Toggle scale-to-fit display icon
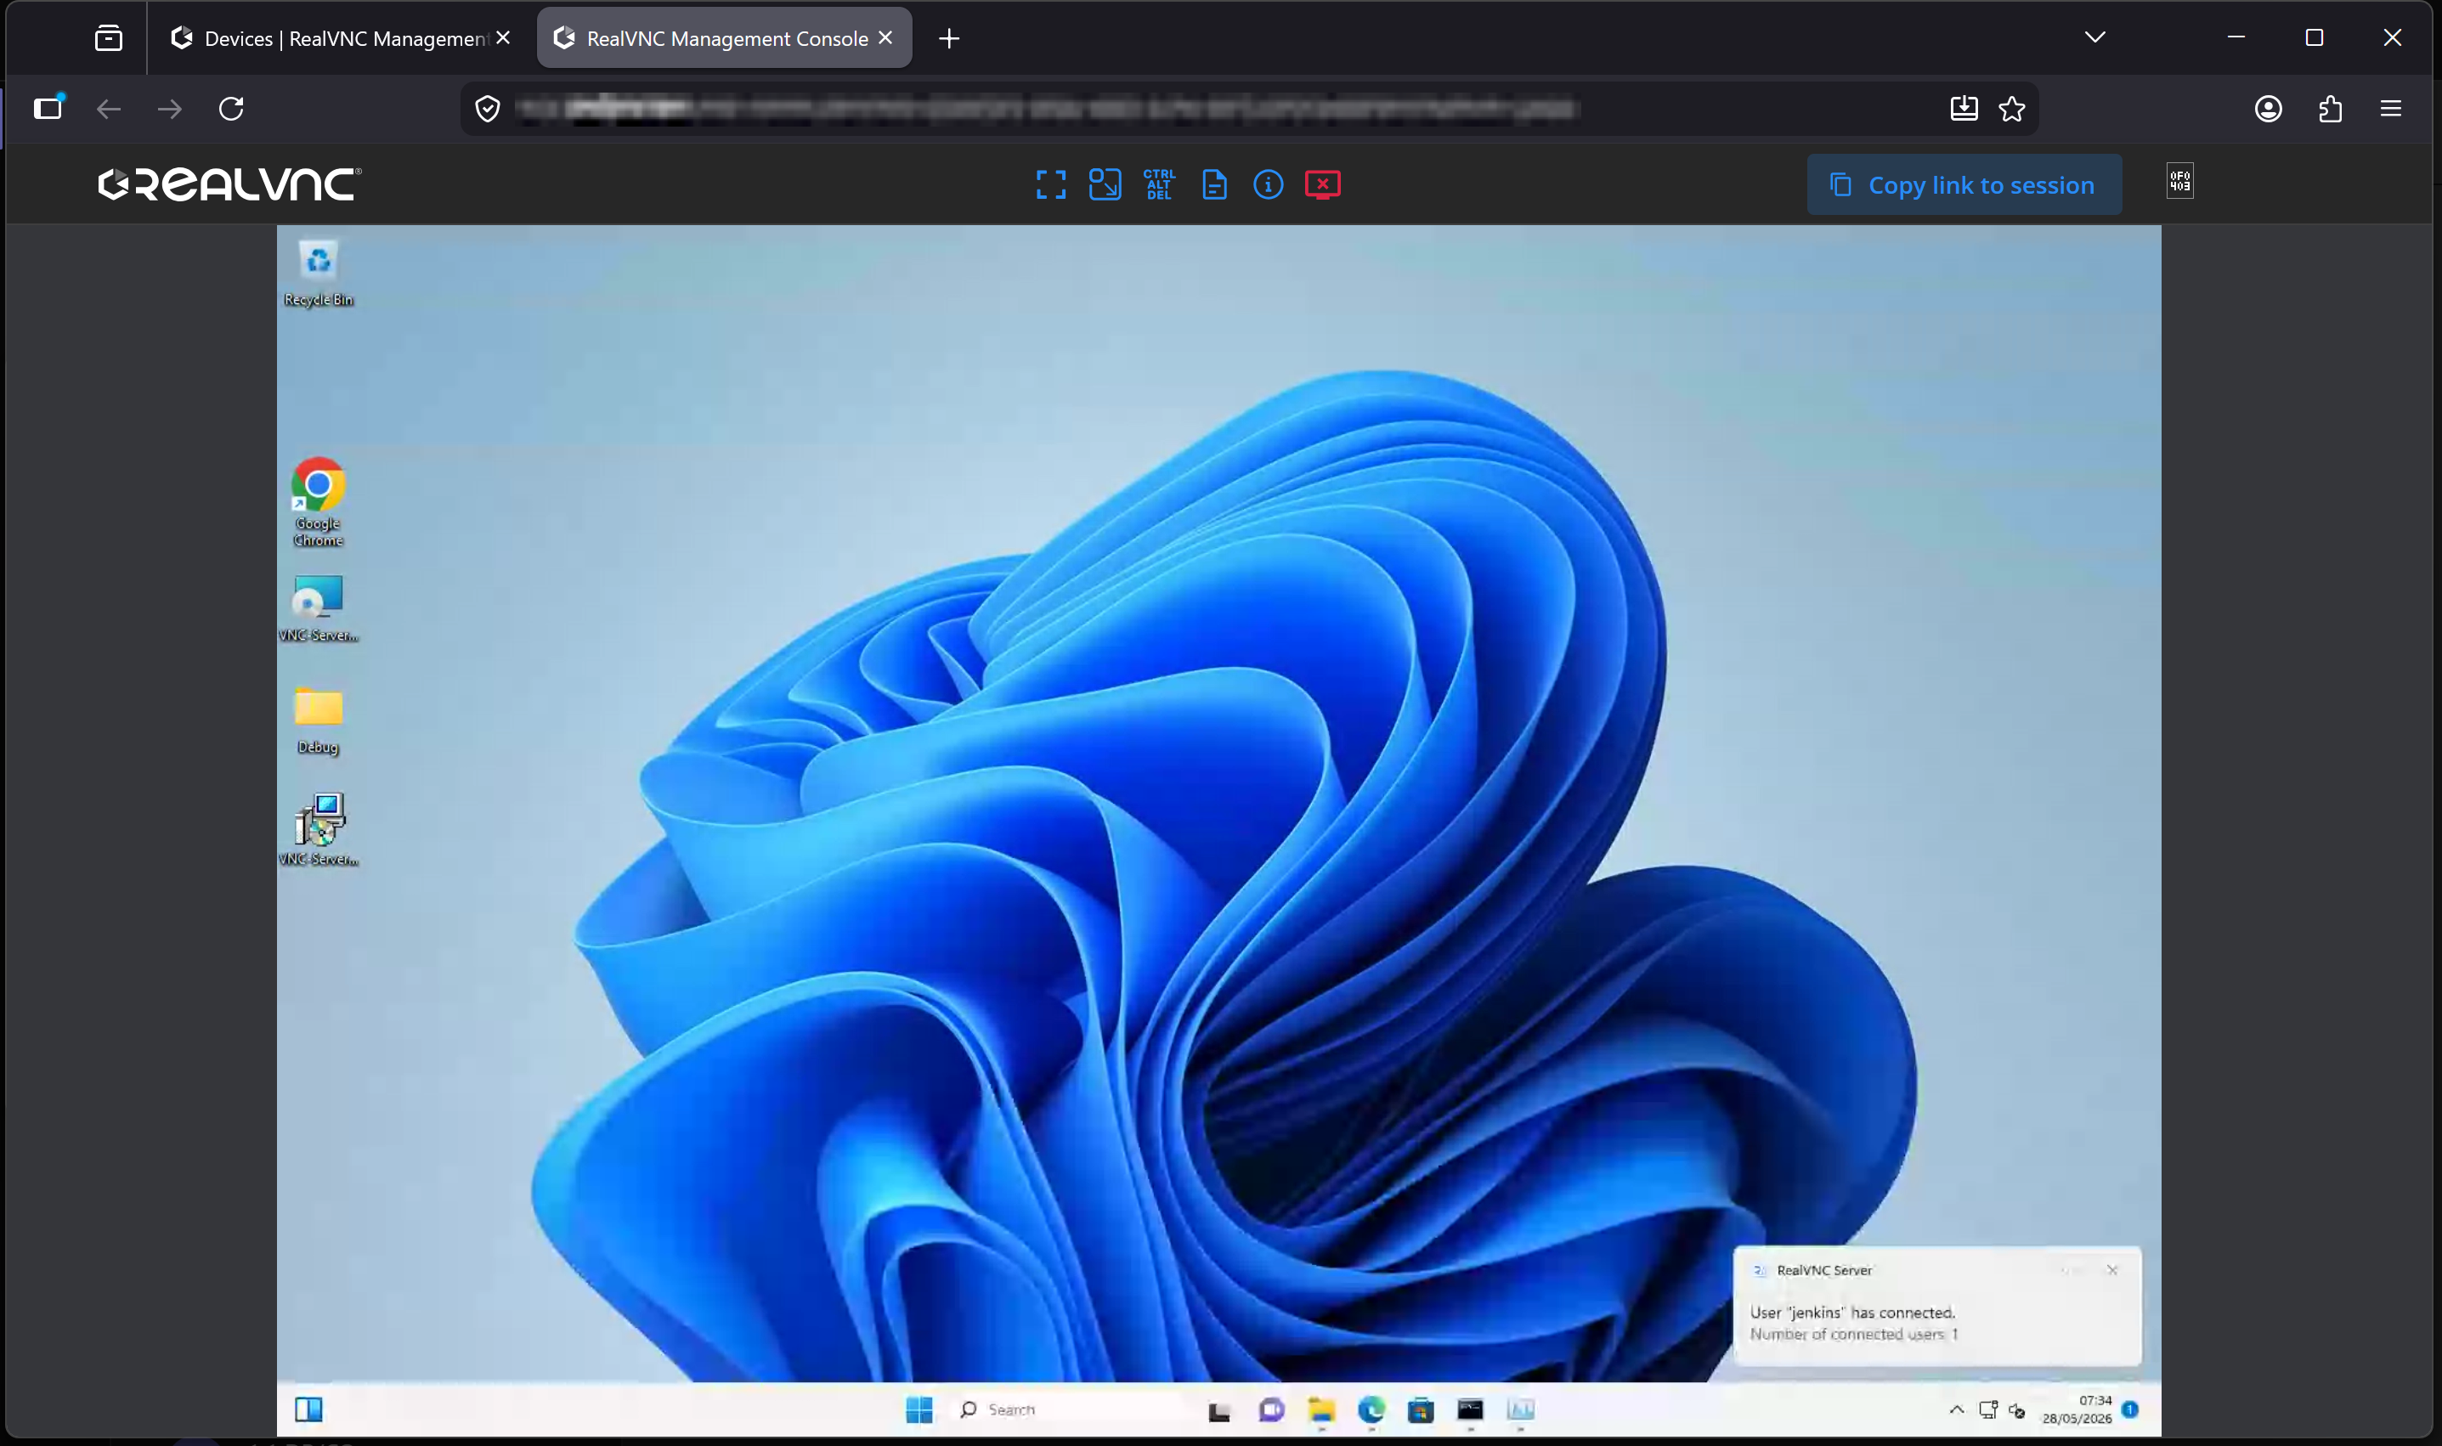The image size is (2442, 1446). pyautogui.click(x=1105, y=184)
